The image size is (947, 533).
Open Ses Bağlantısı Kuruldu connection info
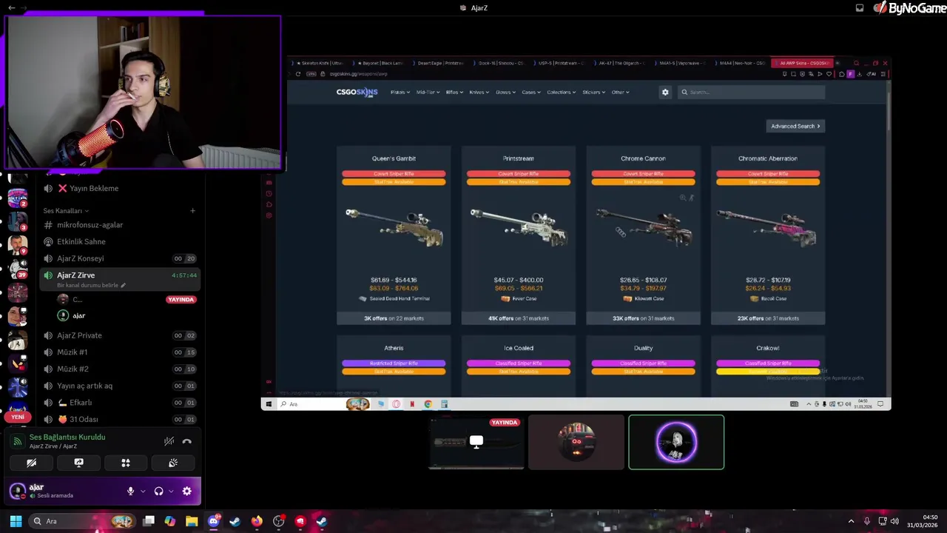(67, 437)
